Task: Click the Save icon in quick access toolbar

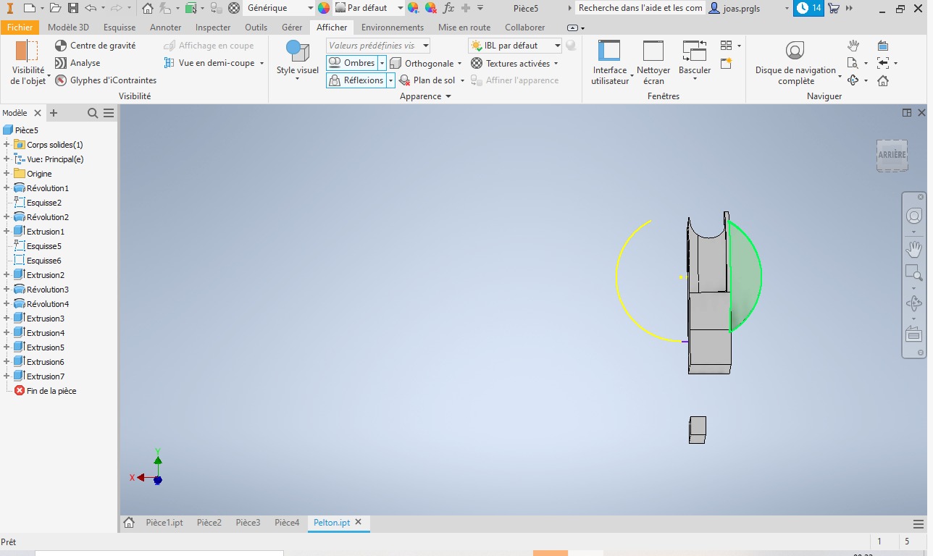Action: coord(73,8)
